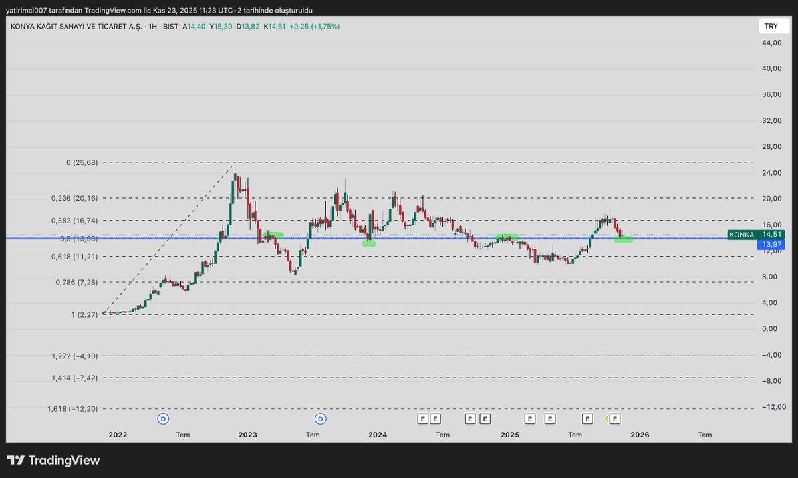Select the yatirimci007 snapshot caption at the top
This screenshot has height=478, width=798.
pyautogui.click(x=159, y=11)
